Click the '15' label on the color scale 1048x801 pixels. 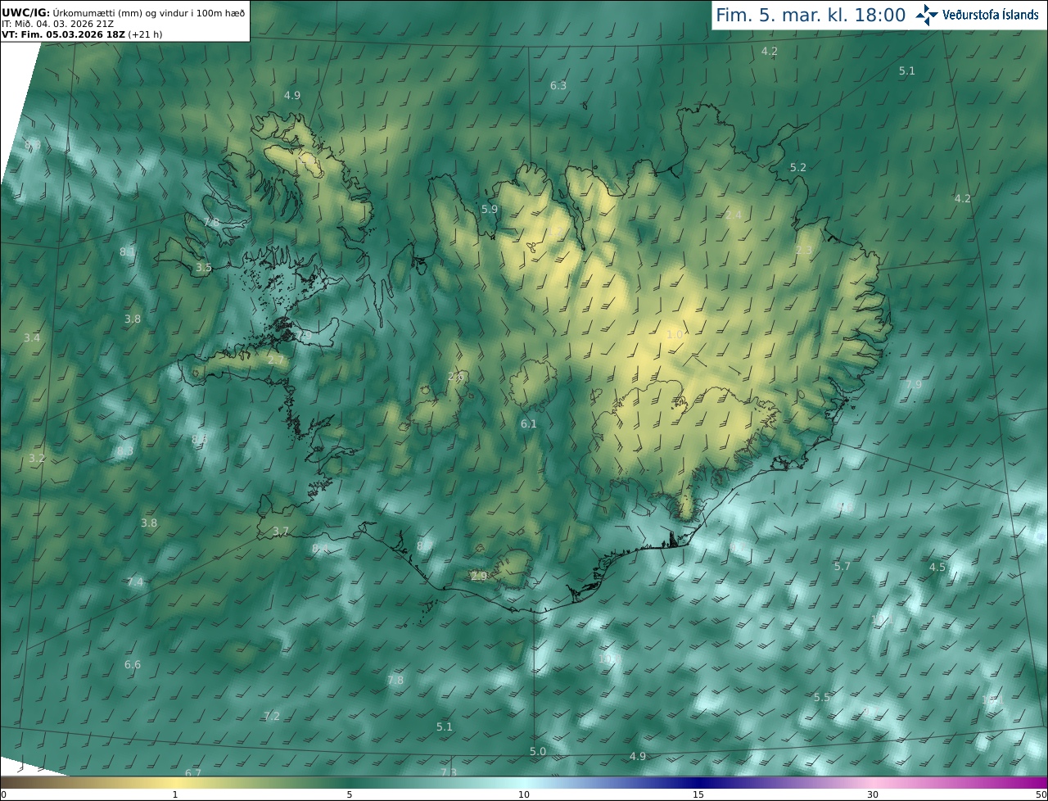[x=698, y=794]
